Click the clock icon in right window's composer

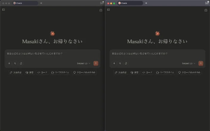pyautogui.click(x=126, y=63)
